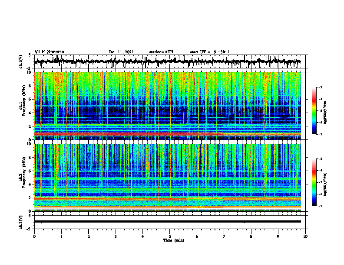This screenshot has height=265, width=344.
Task: Click inside the ch.2 spectrogram panel
Action: [168, 178]
